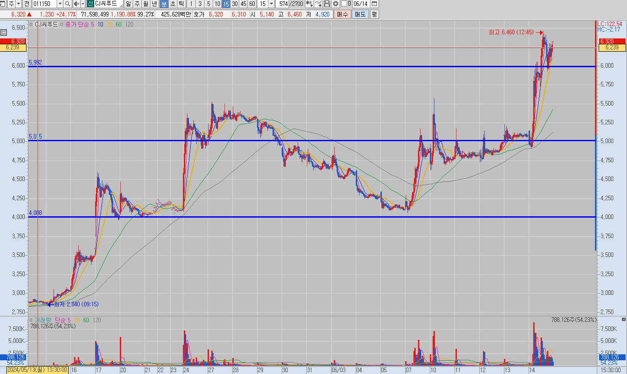Click the 60-minute interval button

click(x=252, y=4)
